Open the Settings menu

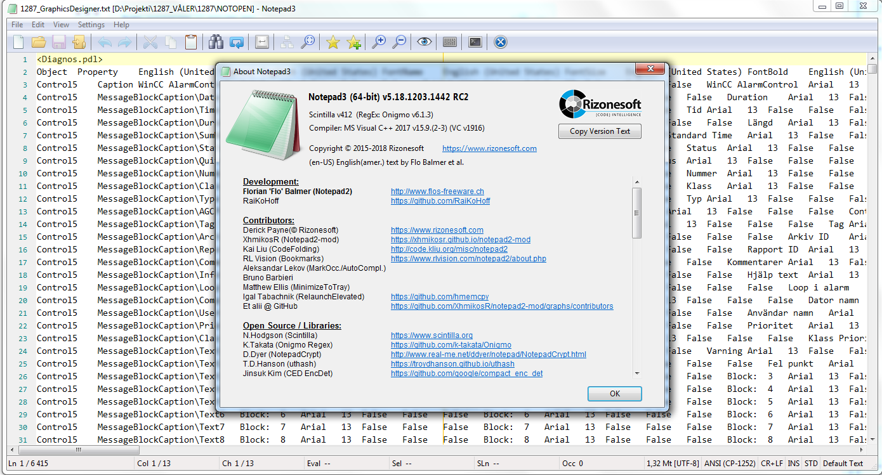(x=91, y=24)
